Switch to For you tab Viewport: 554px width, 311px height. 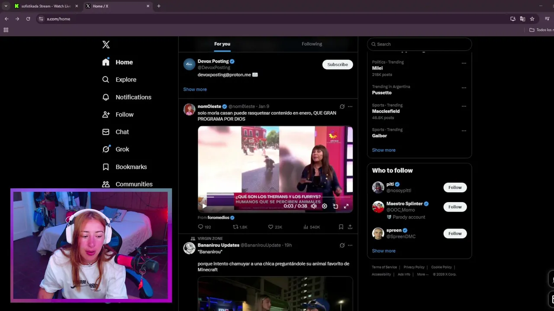point(222,44)
